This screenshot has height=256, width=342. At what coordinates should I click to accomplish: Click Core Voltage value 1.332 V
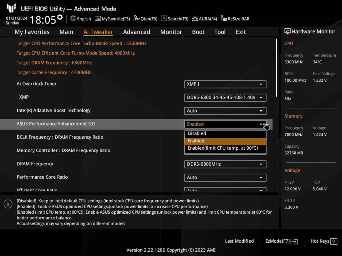[320, 80]
